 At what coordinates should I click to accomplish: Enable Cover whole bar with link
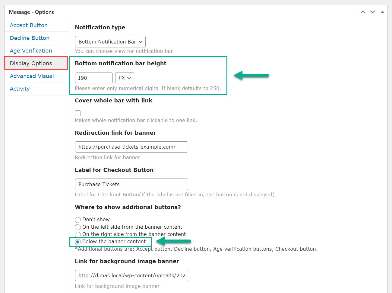click(x=78, y=113)
